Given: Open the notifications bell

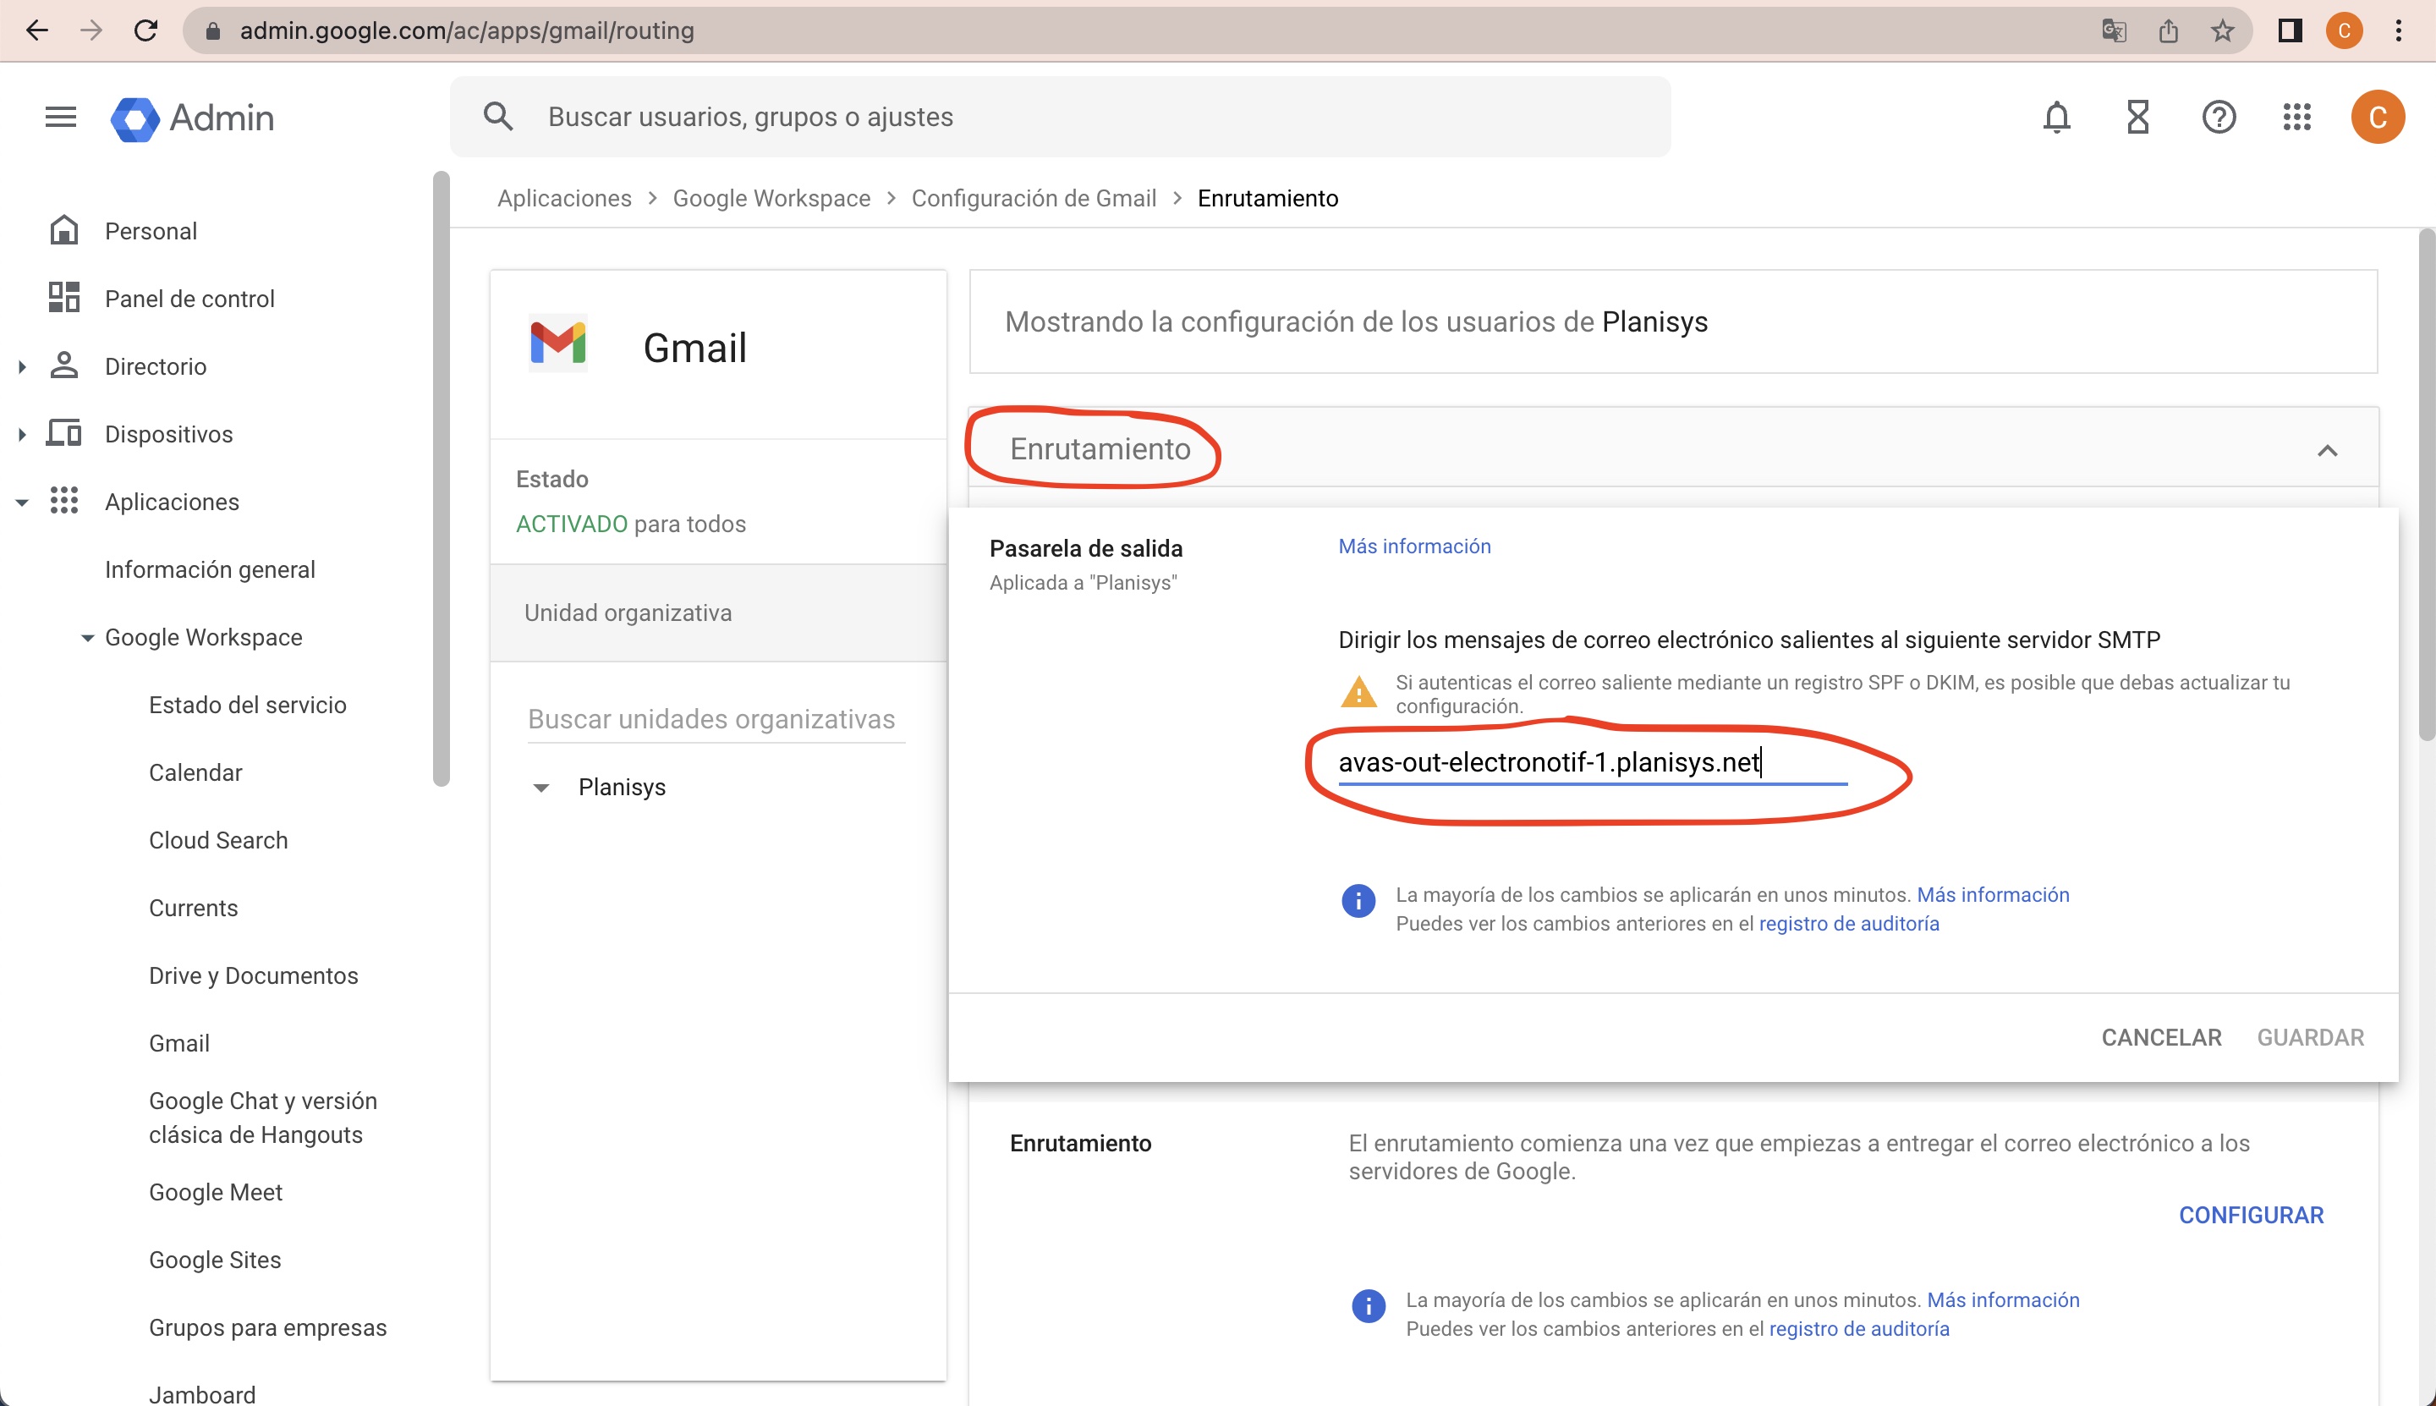Looking at the screenshot, I should [x=2056, y=117].
